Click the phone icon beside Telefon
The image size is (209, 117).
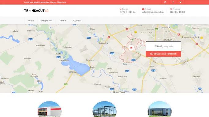pos(121,9)
